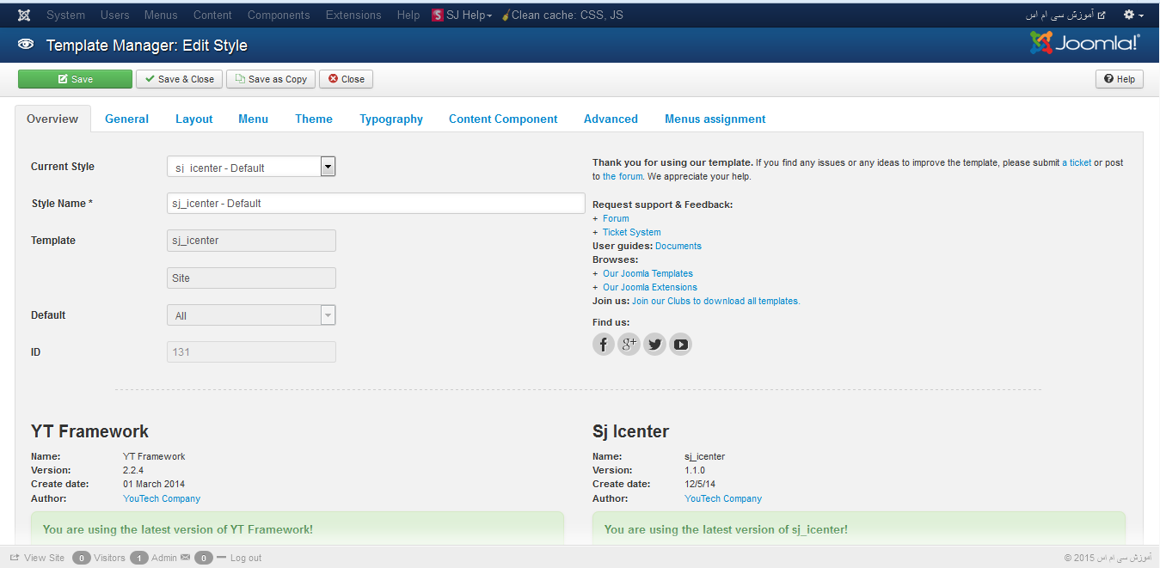1160x568 pixels.
Task: Click the green Save button
Action: point(76,79)
